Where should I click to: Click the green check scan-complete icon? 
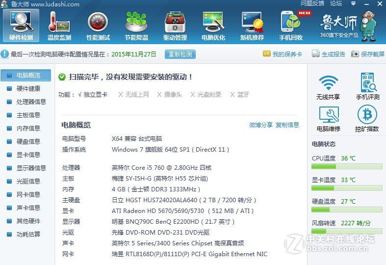[x=62, y=77]
